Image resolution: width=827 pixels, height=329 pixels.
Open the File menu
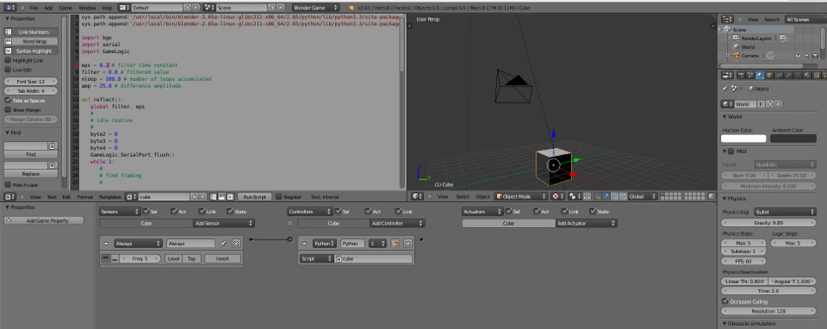point(34,9)
